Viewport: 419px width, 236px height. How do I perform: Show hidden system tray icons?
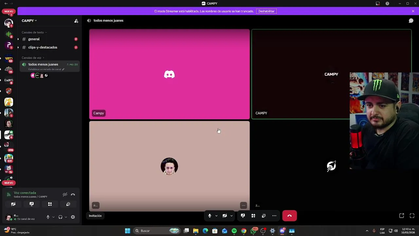367,231
